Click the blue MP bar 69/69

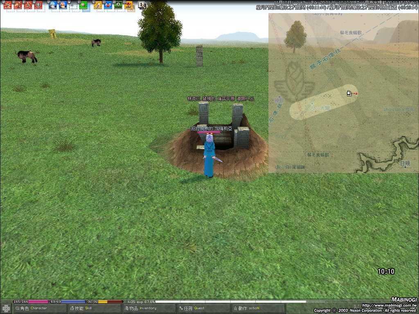click(x=68, y=302)
